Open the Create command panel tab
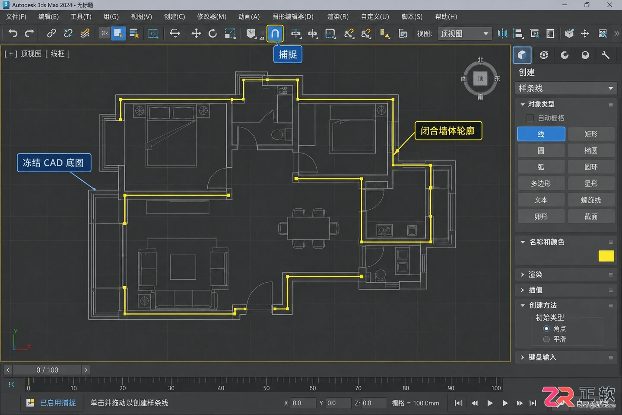The image size is (622, 415). (522, 55)
